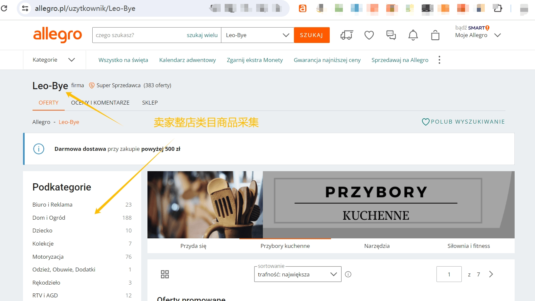535x301 pixels.
Task: Open Leo-Bye search scope dropdown
Action: pos(257,35)
